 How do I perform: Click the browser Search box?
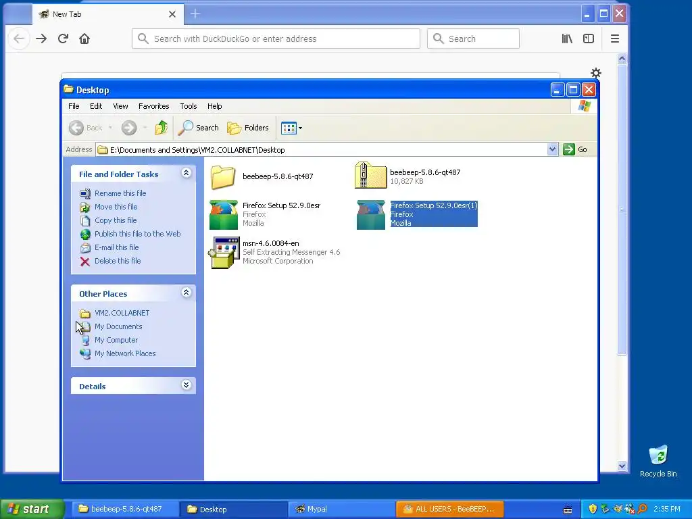click(x=473, y=39)
